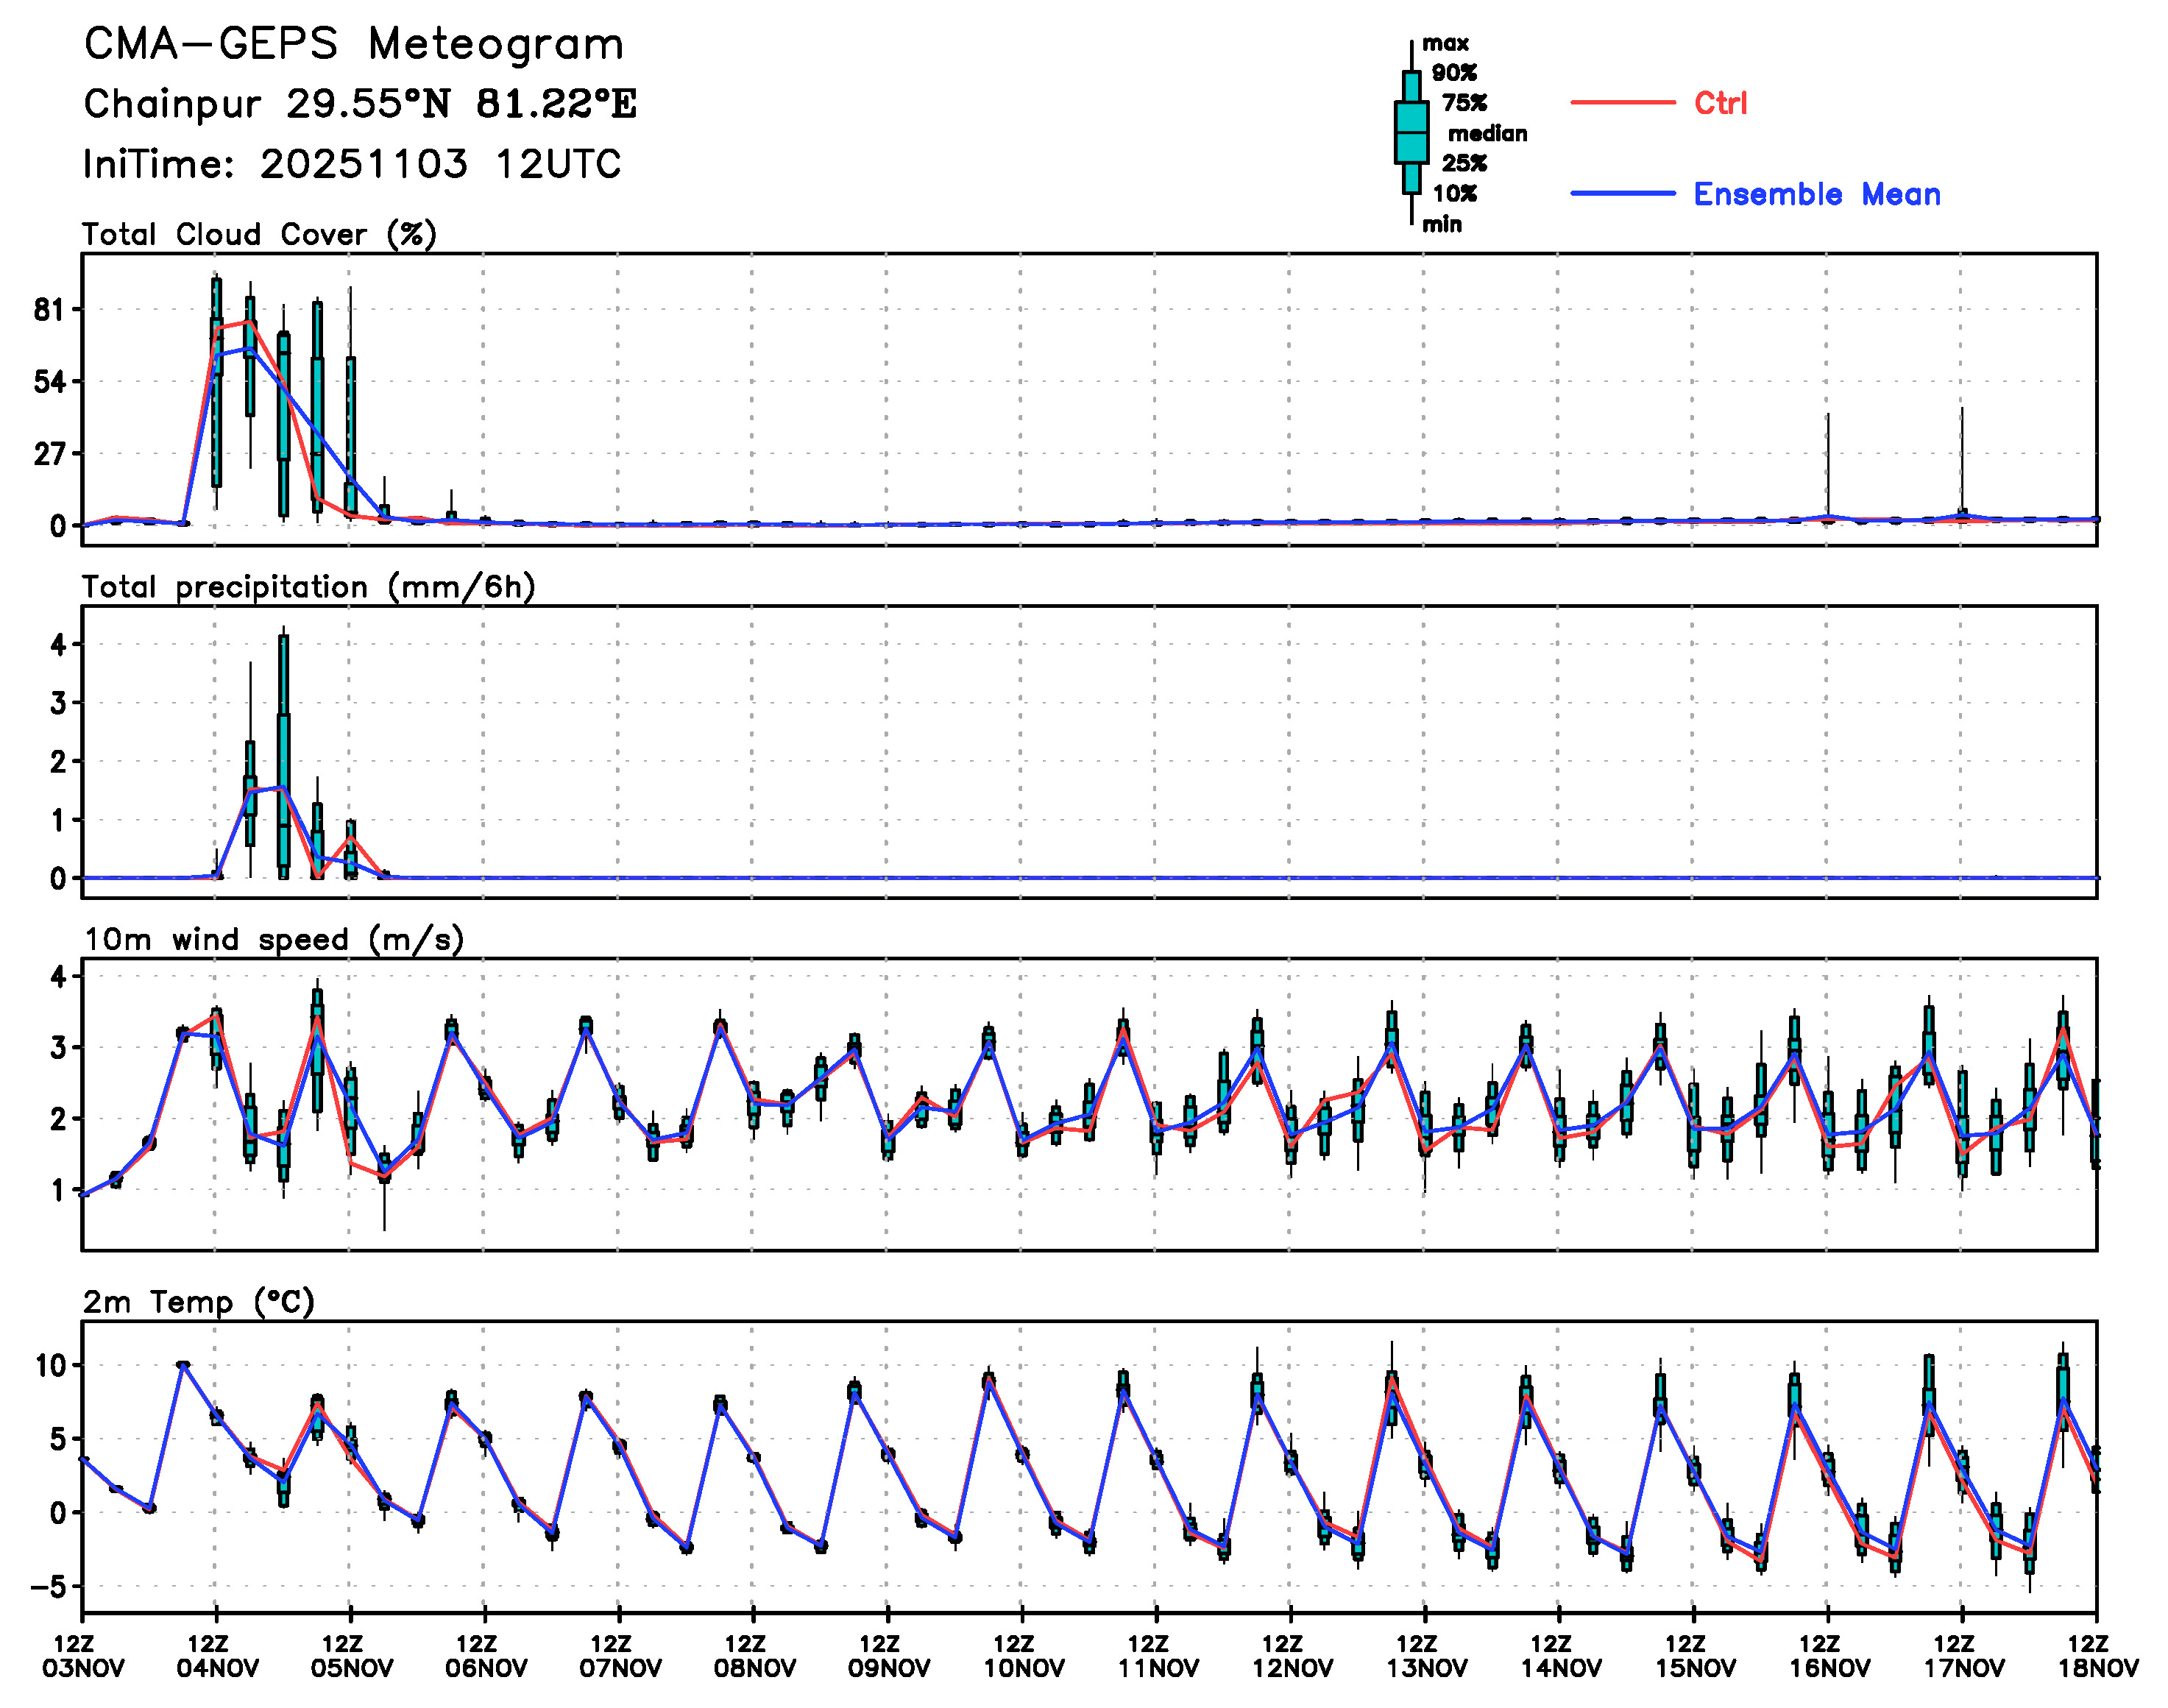Click the Ensemble Mean legend label
The image size is (2168, 1708).
tap(1816, 194)
